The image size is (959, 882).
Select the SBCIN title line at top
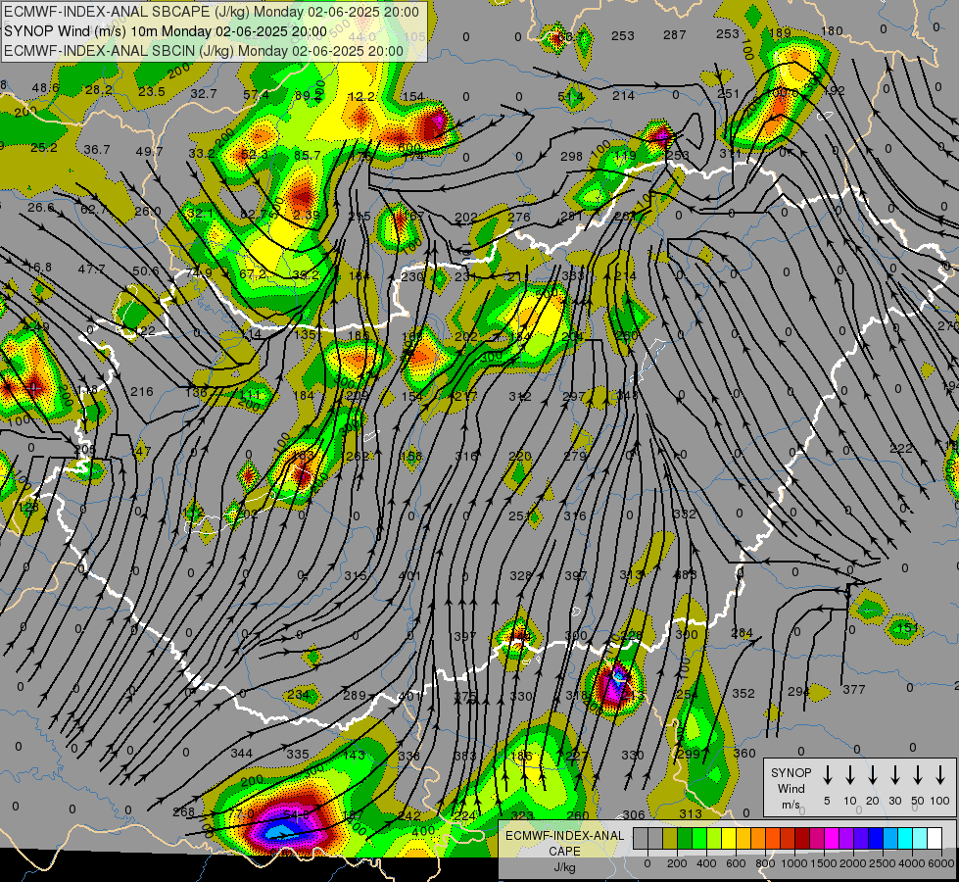[x=204, y=51]
